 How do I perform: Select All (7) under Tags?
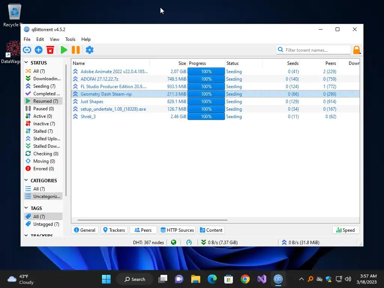pos(43,216)
